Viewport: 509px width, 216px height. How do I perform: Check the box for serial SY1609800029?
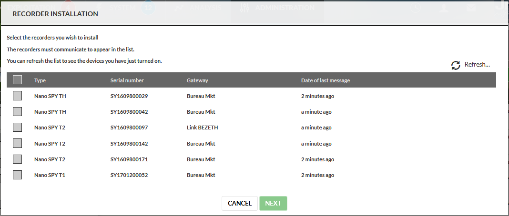18,96
